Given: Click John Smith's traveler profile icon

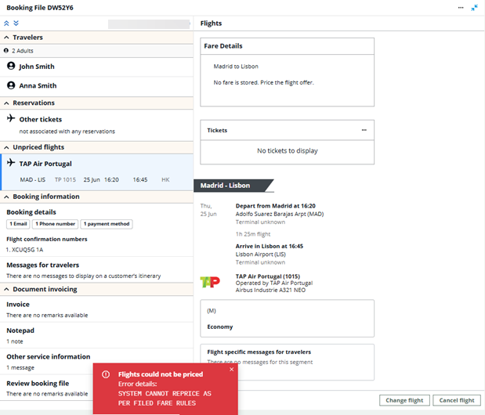Looking at the screenshot, I should pos(12,67).
